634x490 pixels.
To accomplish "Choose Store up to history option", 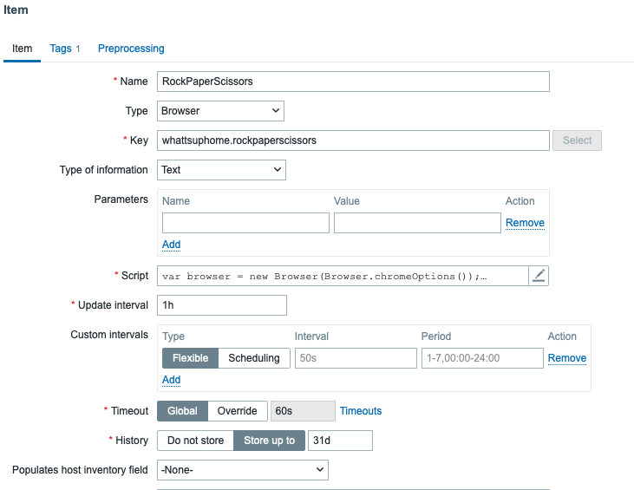I will pos(269,441).
